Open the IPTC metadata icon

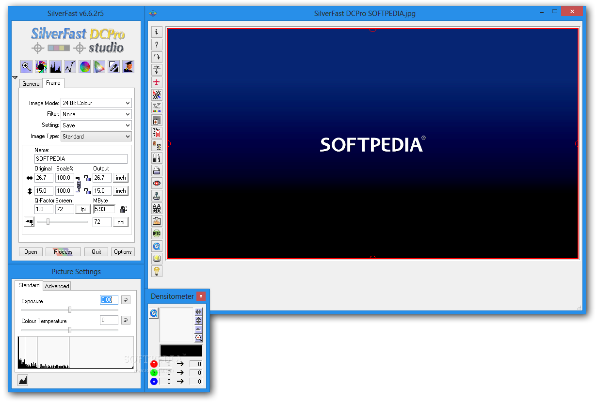coord(157,233)
